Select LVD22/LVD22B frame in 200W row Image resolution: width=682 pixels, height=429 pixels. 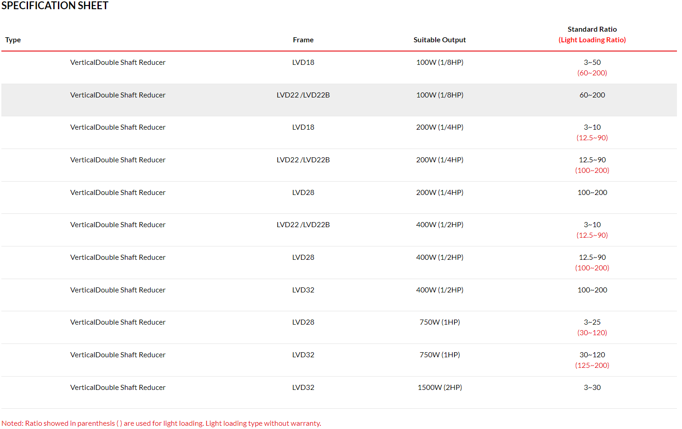[x=303, y=160]
